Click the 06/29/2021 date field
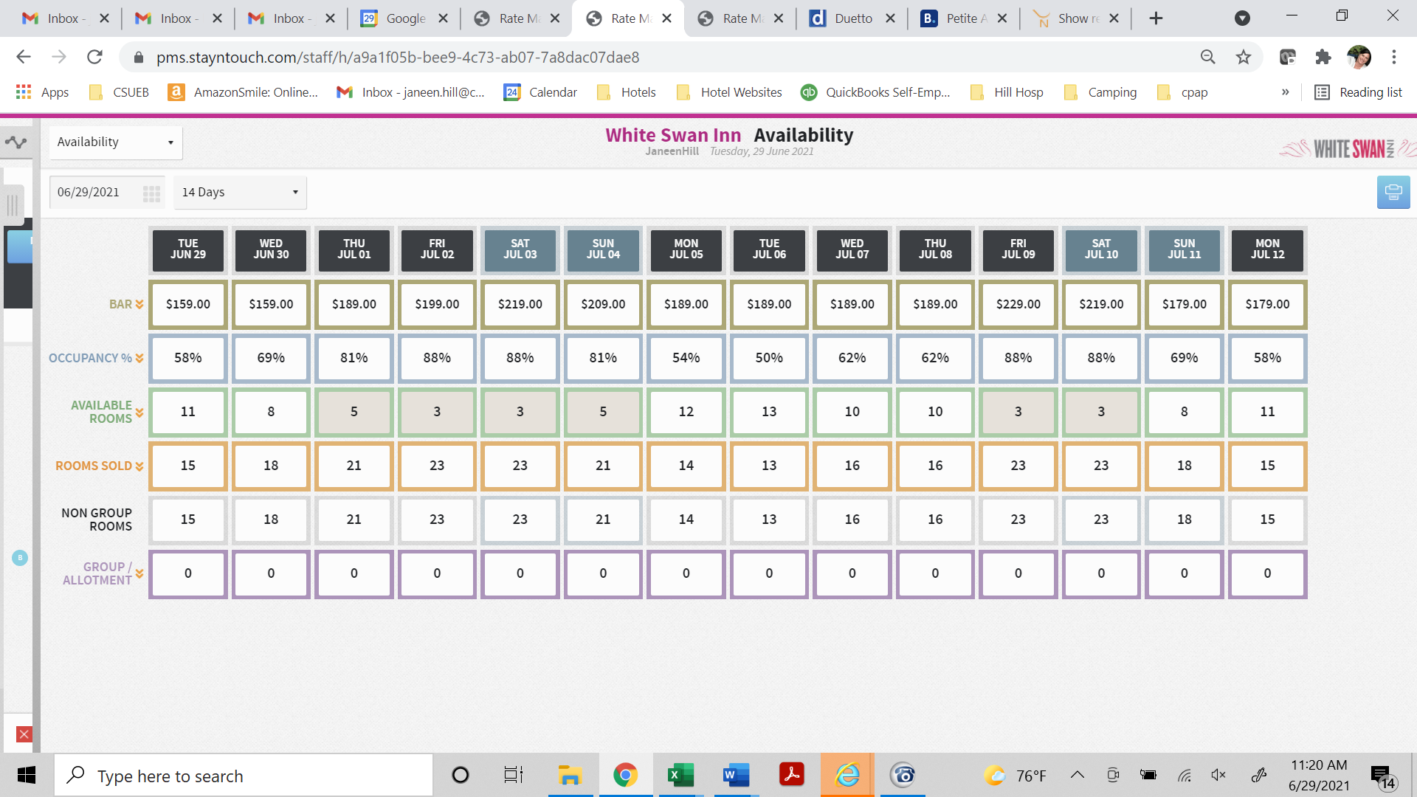 [92, 193]
